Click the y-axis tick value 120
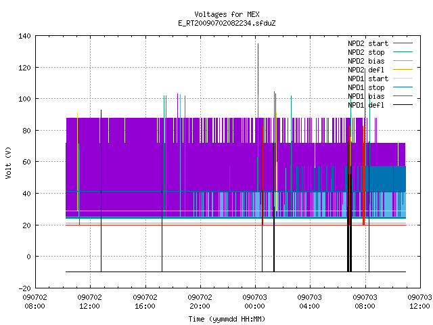Image resolution: width=433 pixels, height=325 pixels. click(24, 68)
